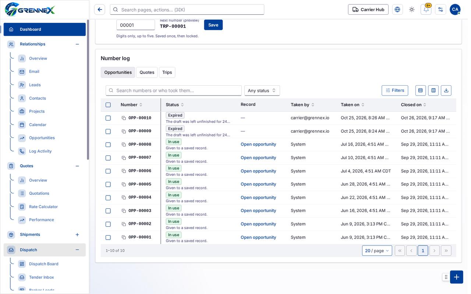Open the display settings sliders icon
The image size is (471, 294).
point(440,10)
